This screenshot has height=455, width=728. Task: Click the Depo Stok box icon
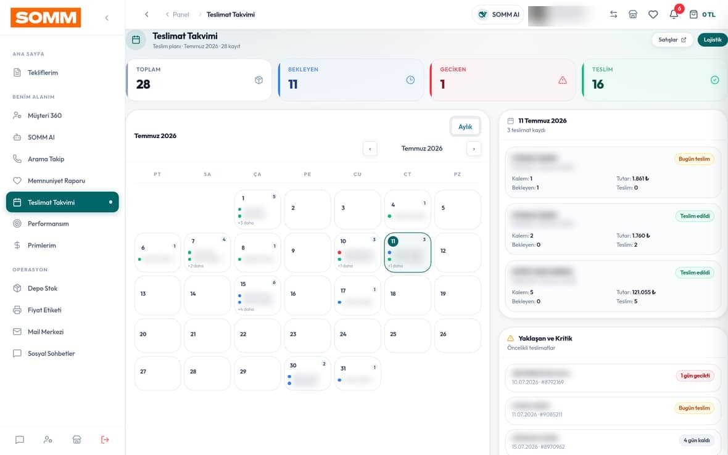click(x=17, y=289)
